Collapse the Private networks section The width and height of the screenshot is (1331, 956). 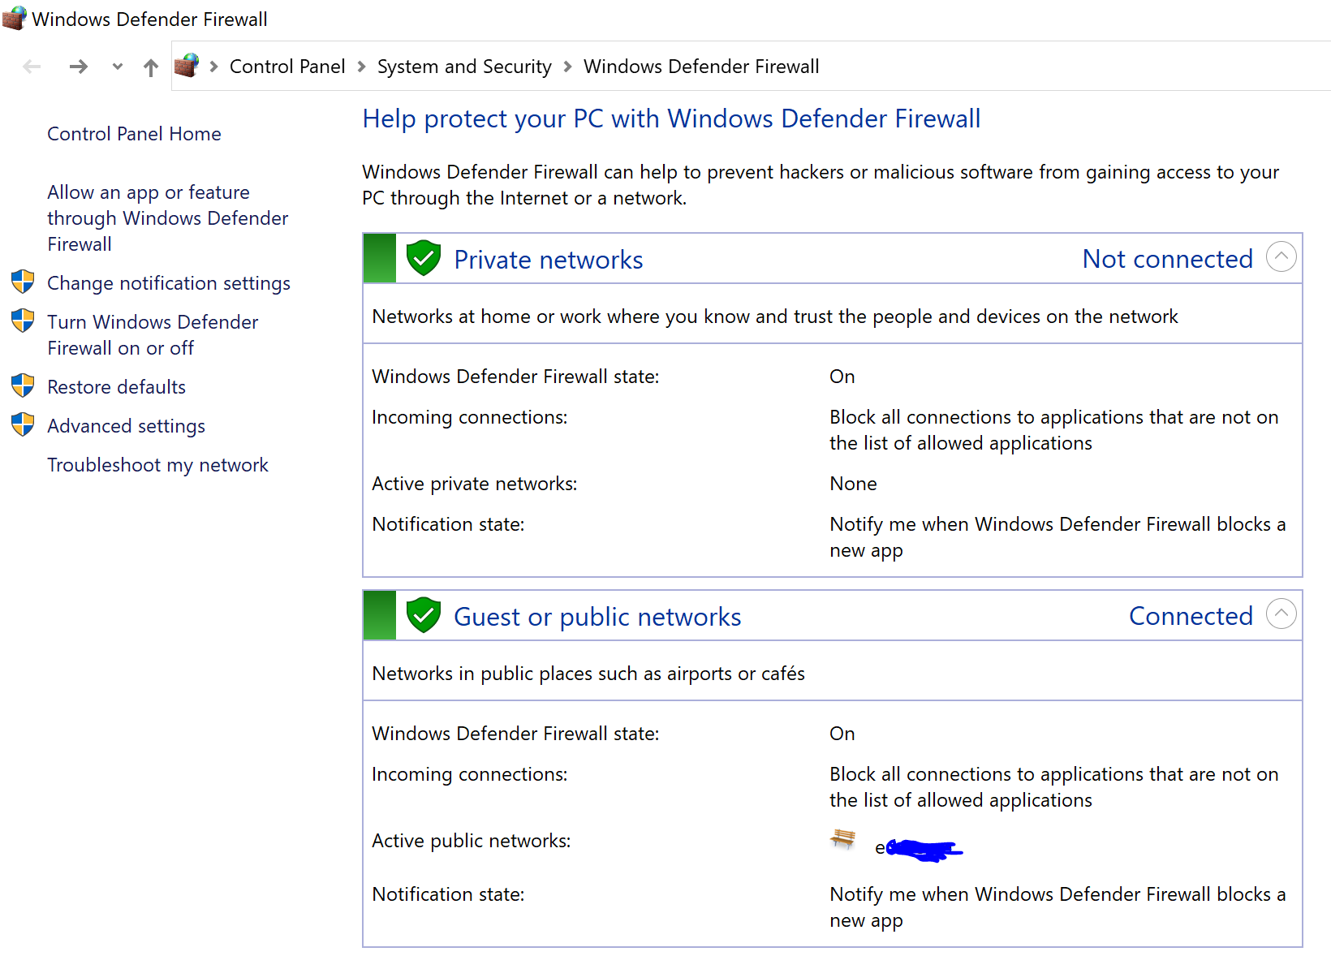pyautogui.click(x=1281, y=257)
